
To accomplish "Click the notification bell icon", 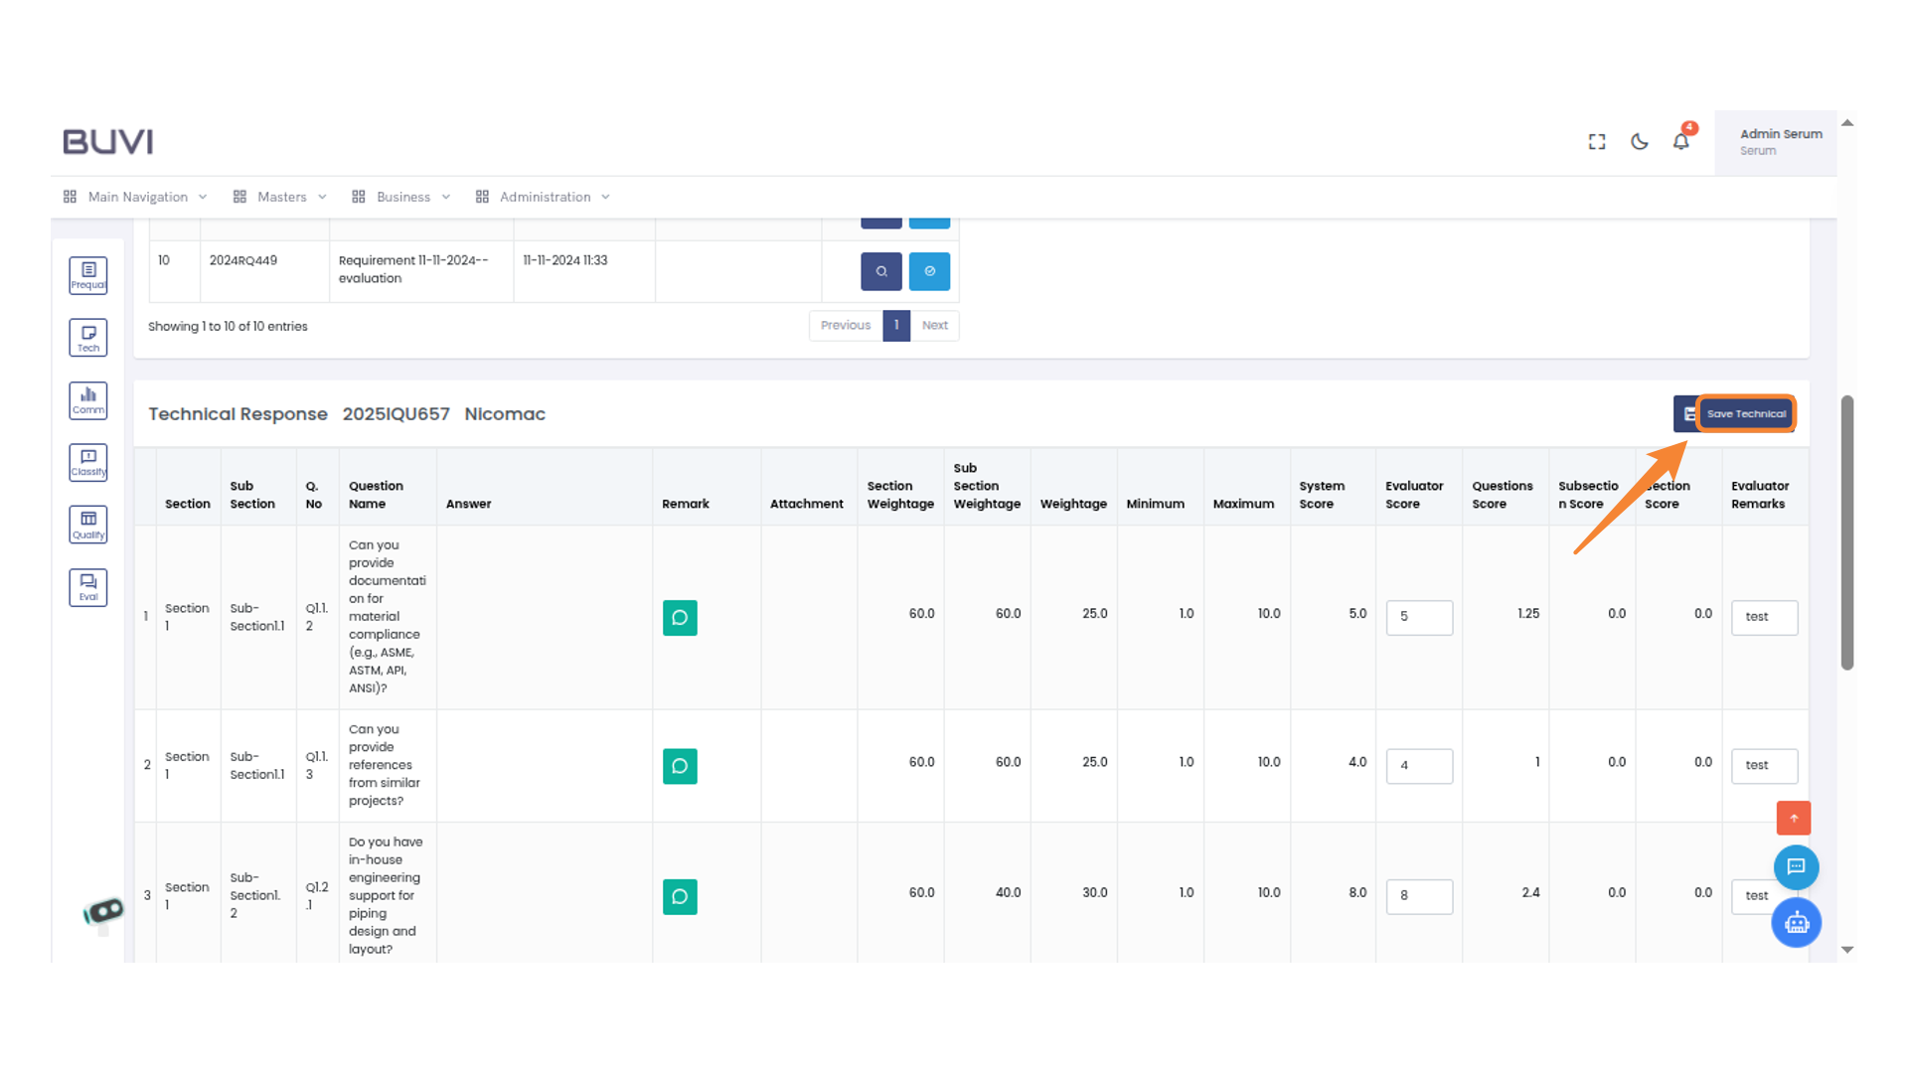I will click(1680, 142).
